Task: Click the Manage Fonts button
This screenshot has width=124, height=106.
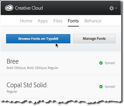Action: tap(94, 39)
